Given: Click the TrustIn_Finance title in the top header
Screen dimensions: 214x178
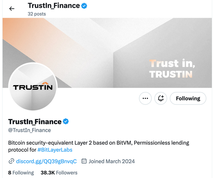Looking at the screenshot, I should pos(53,6).
